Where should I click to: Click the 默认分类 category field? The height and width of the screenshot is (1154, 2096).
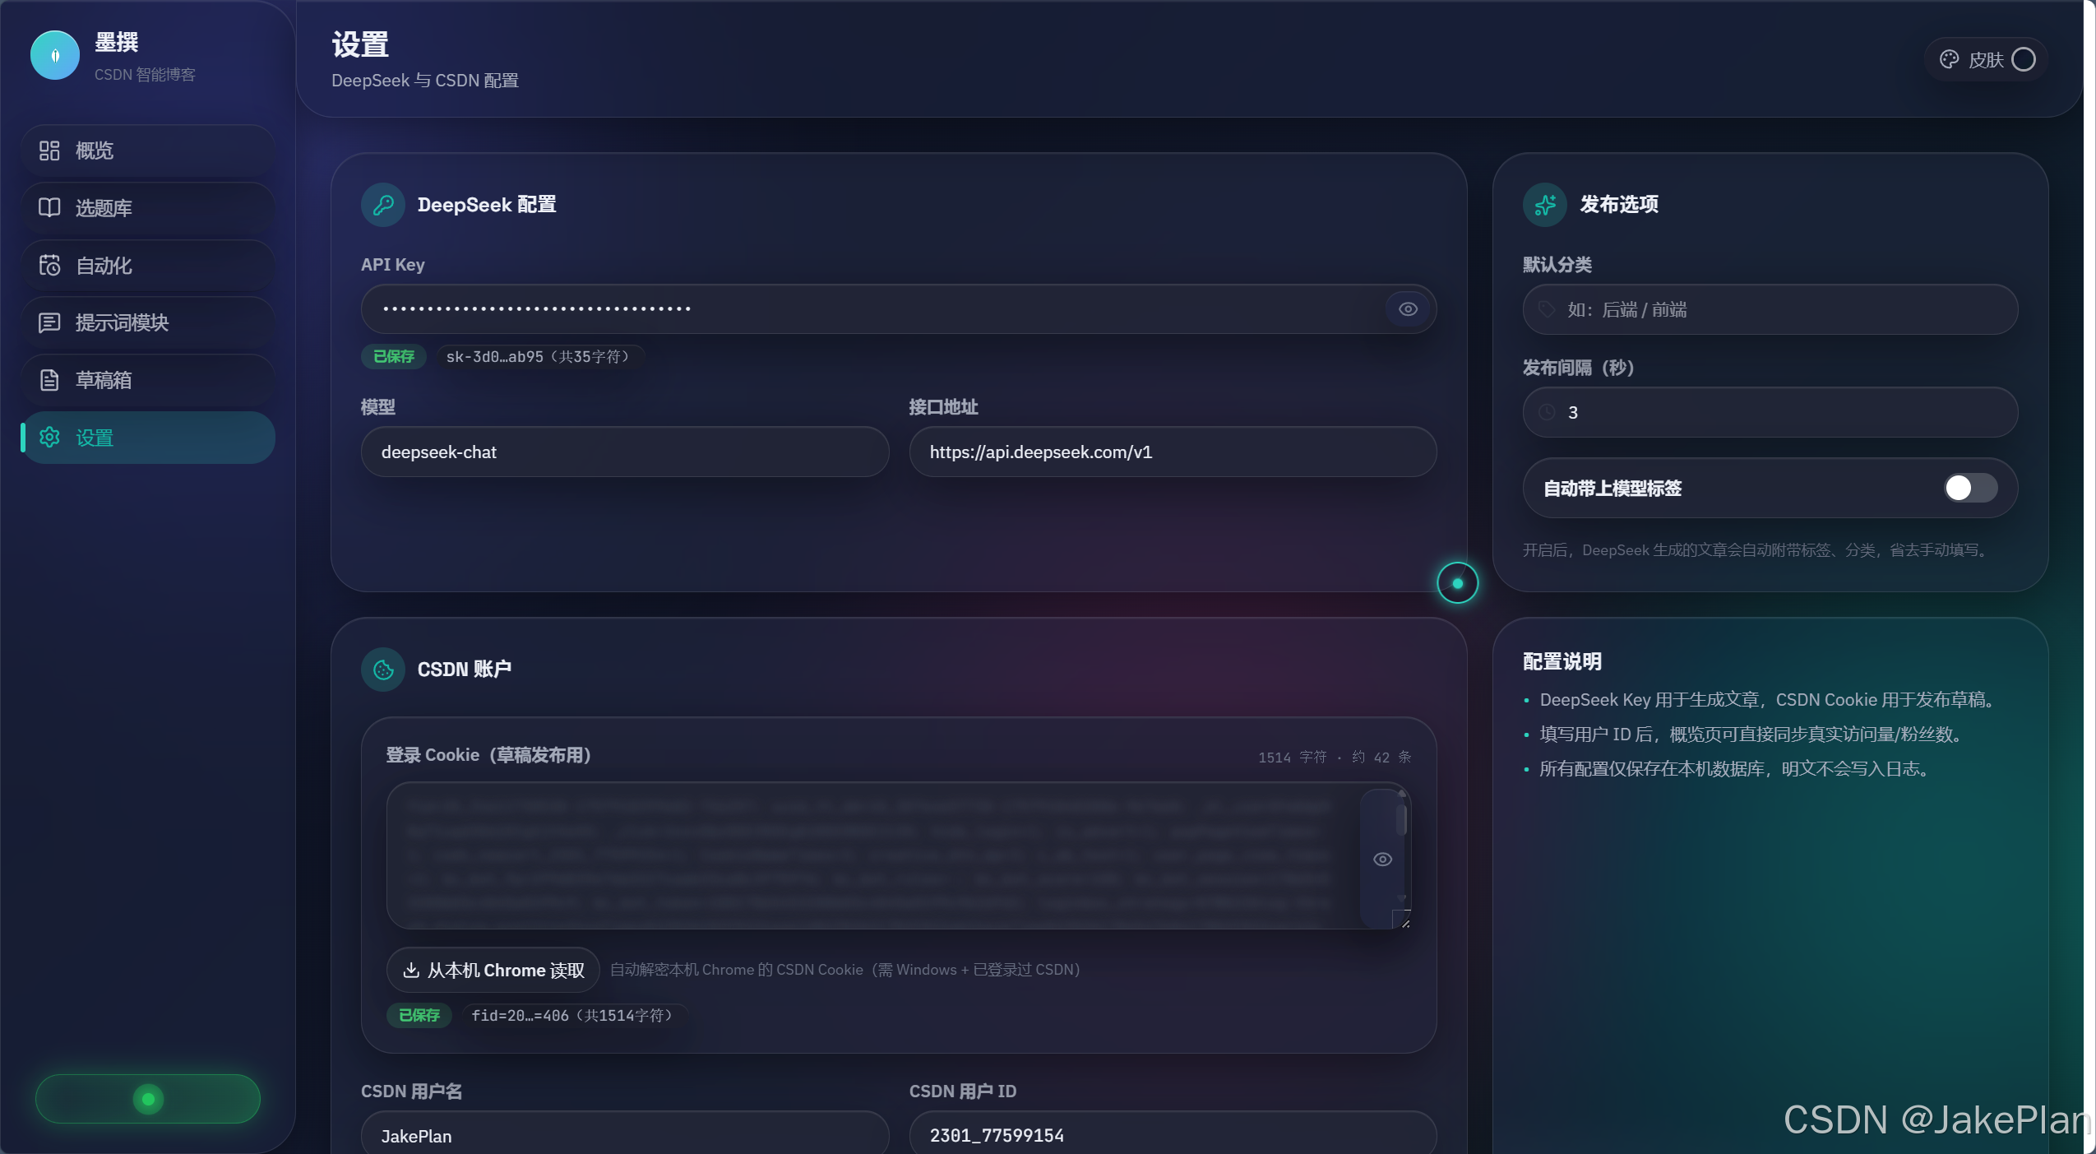(x=1770, y=310)
